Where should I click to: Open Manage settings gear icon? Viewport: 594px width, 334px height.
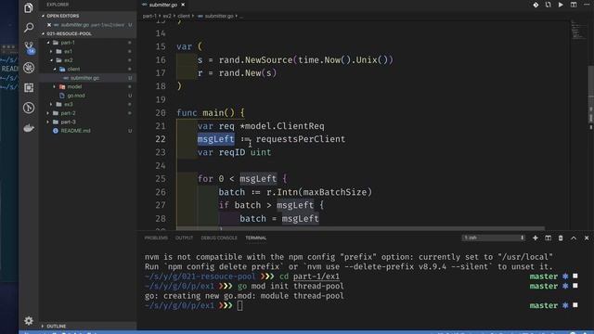29,321
